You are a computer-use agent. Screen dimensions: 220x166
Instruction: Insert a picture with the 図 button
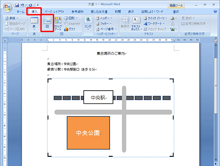(47, 23)
